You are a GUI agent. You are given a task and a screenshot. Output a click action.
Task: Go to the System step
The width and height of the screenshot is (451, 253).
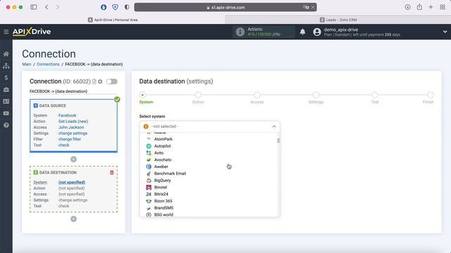tap(142, 95)
